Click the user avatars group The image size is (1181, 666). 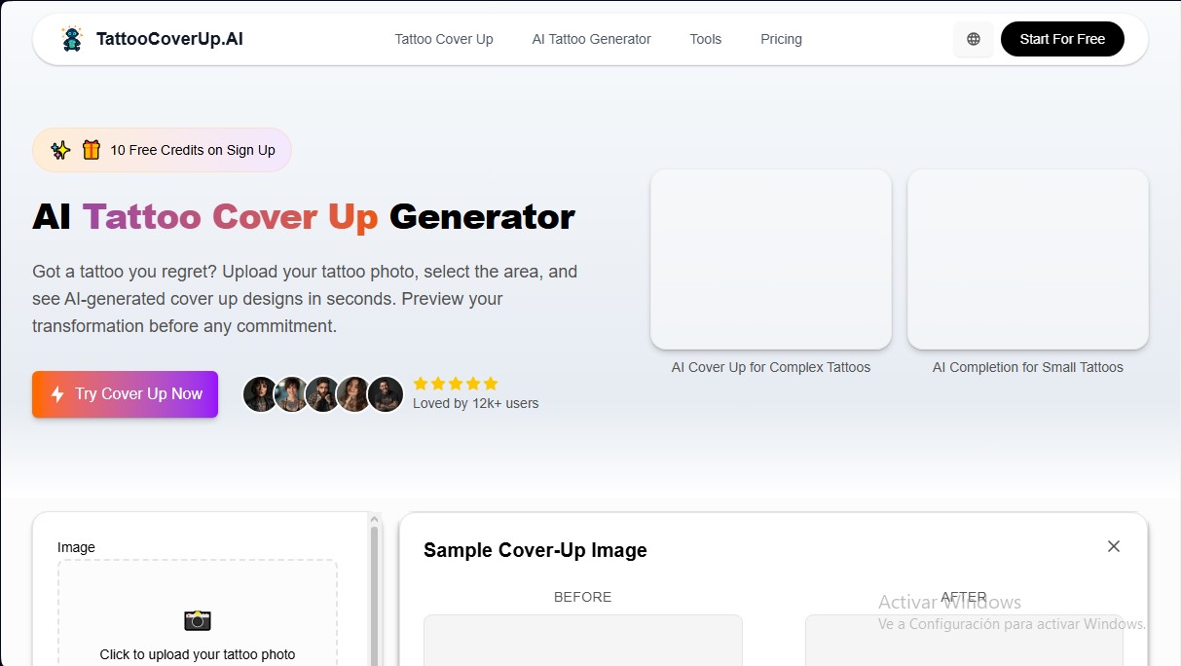(323, 394)
